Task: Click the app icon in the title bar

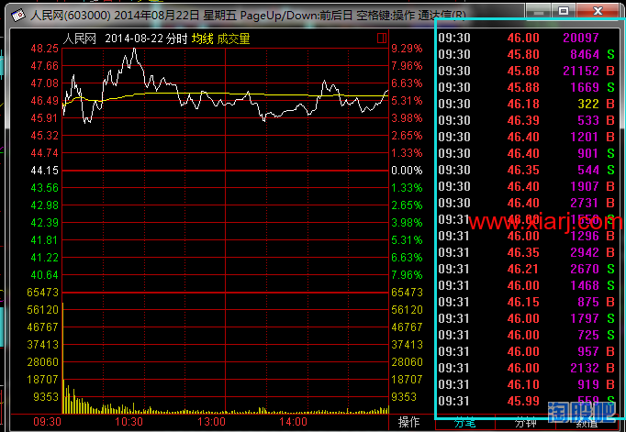Action: [x=18, y=16]
